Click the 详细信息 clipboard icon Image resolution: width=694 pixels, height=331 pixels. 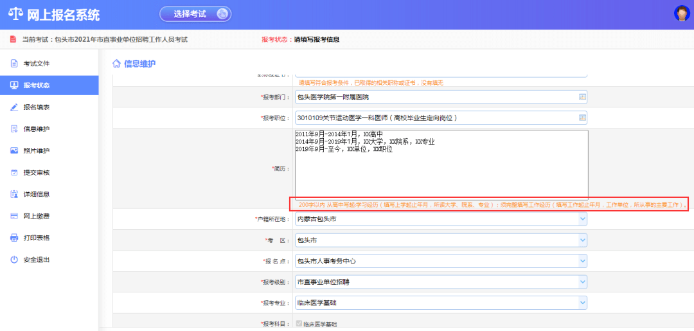tap(14, 194)
